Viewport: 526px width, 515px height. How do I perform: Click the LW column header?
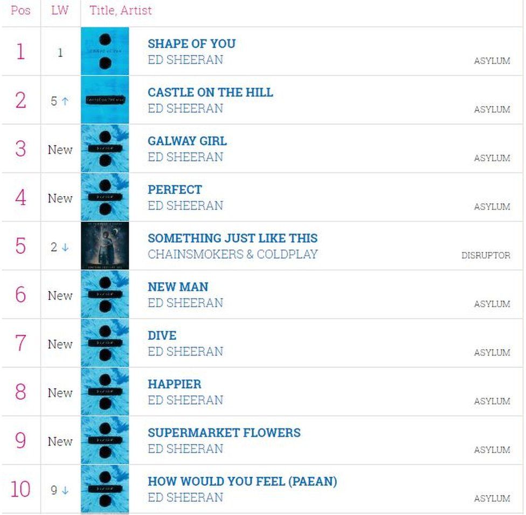[x=60, y=10]
